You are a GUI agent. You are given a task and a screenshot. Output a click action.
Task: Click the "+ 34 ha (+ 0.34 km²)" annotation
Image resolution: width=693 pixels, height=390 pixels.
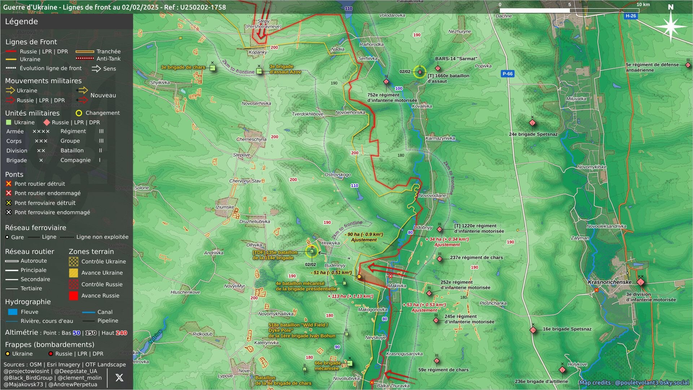(447, 239)
